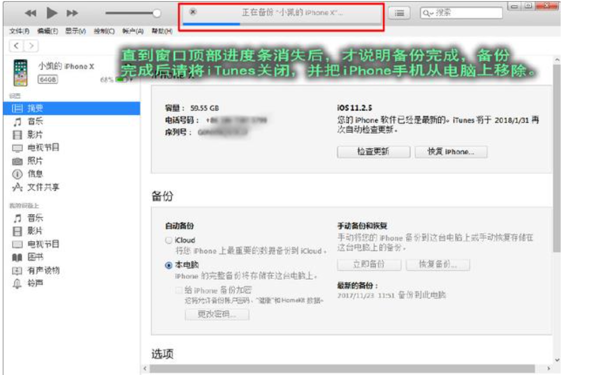
Task: Click the camera icon beside 照片
Action: (x=17, y=161)
